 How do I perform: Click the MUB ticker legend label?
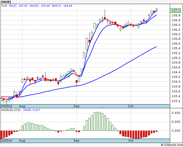click(x=4, y=6)
